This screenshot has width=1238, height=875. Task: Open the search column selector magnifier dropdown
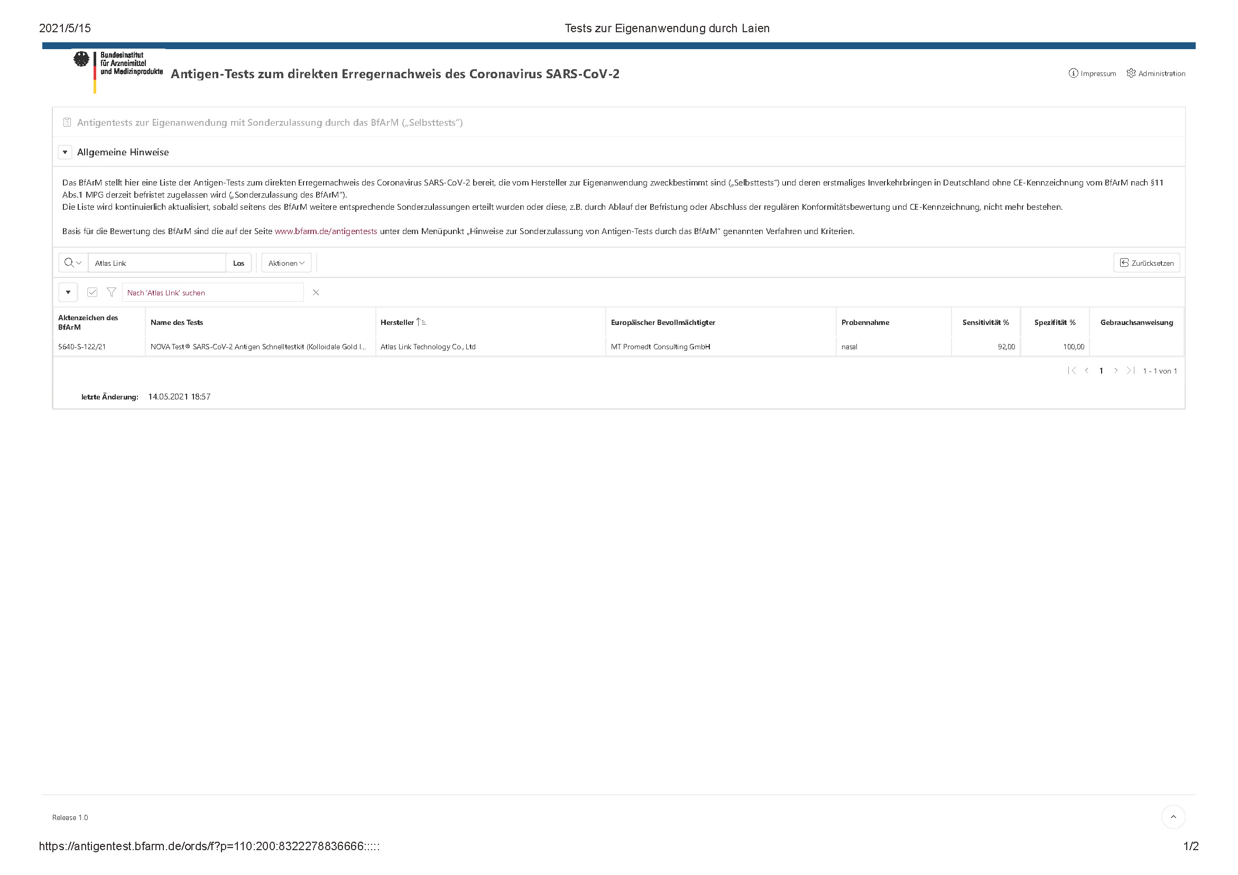pyautogui.click(x=73, y=263)
